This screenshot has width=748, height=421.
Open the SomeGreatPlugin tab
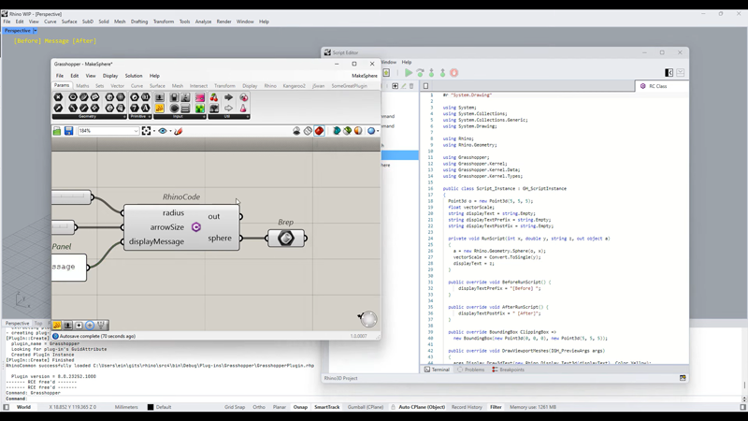click(349, 86)
